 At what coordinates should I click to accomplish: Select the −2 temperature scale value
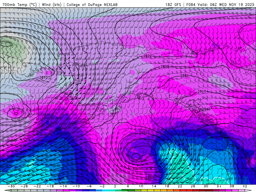point(102,186)
